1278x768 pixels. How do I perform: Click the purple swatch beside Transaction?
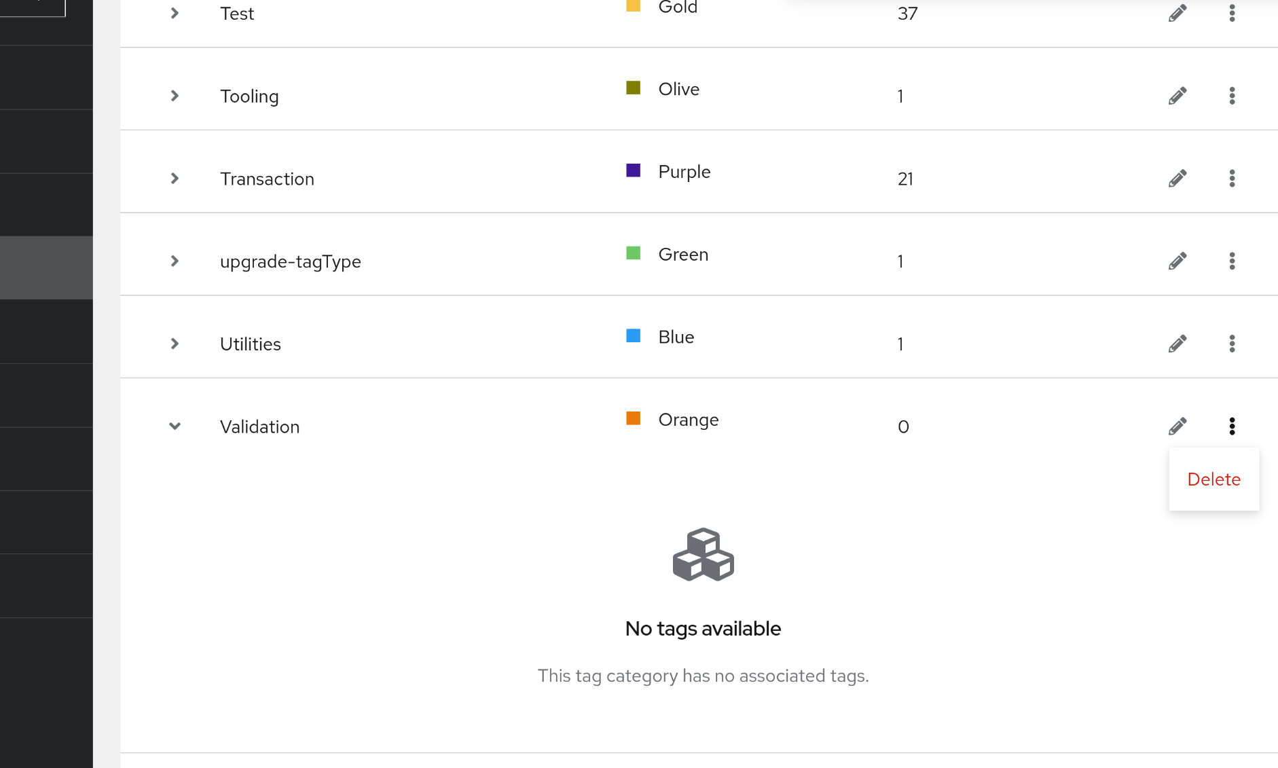633,170
